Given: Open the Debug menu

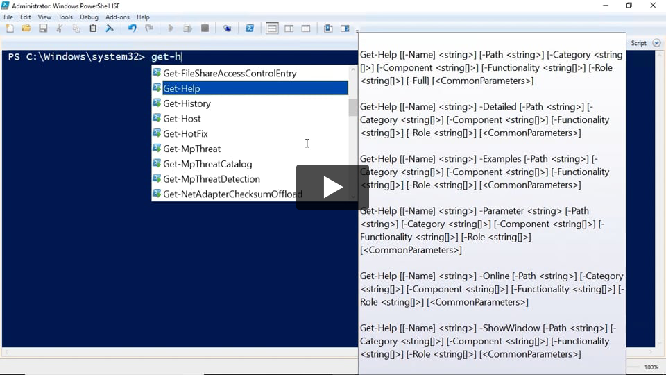Looking at the screenshot, I should coord(89,17).
